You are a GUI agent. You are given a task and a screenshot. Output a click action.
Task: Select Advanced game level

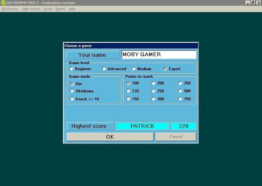pos(104,69)
